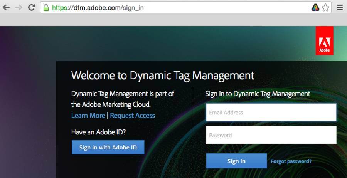The width and height of the screenshot is (347, 178).
Task: Click the browser forward arrow
Action: click(19, 7)
